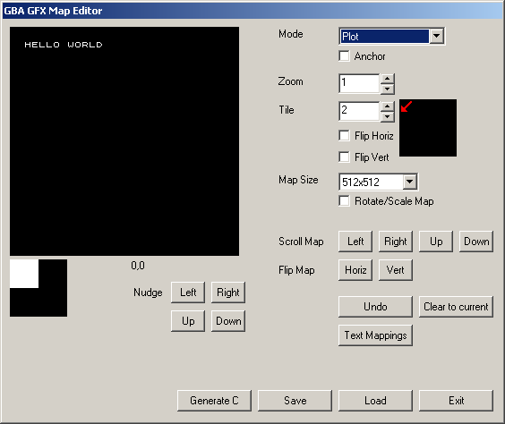This screenshot has width=505, height=424.
Task: Nudge Left button
Action: pos(188,293)
